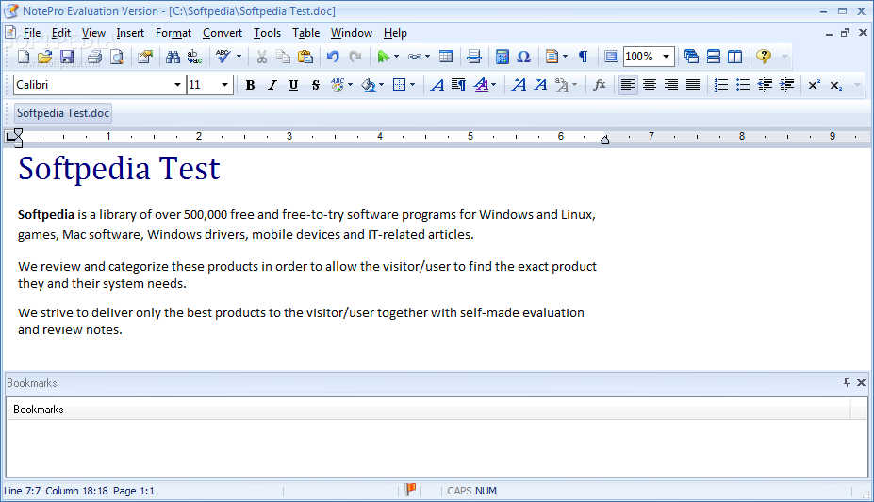Tile windows vertically icon

tap(735, 57)
